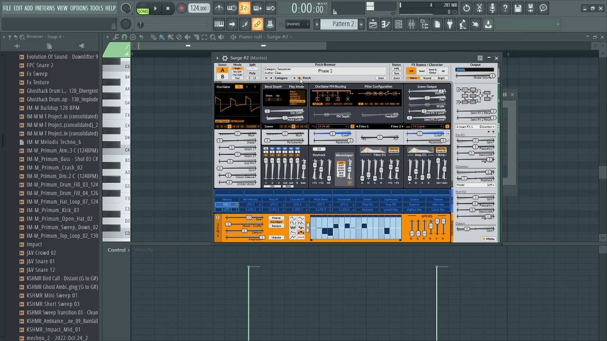Open the distortion Model Soft dropdown
The height and width of the screenshot is (341, 607).
tap(476, 185)
